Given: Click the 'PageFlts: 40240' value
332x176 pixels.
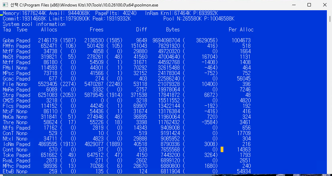Looking at the screenshot, I should [116, 13].
